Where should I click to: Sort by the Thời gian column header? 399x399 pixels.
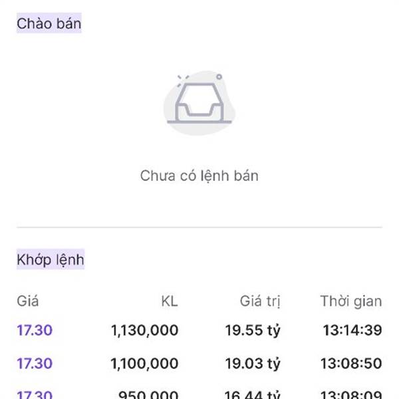pos(350,301)
